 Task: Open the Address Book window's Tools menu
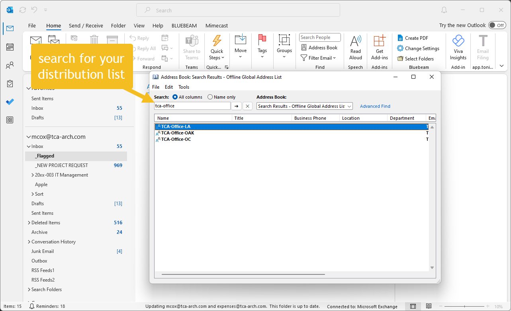184,87
